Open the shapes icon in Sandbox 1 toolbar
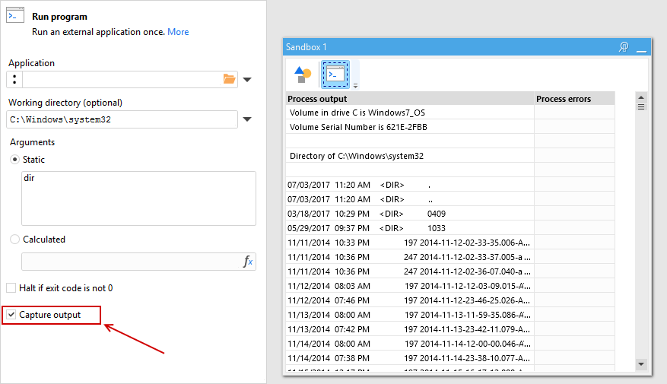The image size is (667, 384). (303, 75)
